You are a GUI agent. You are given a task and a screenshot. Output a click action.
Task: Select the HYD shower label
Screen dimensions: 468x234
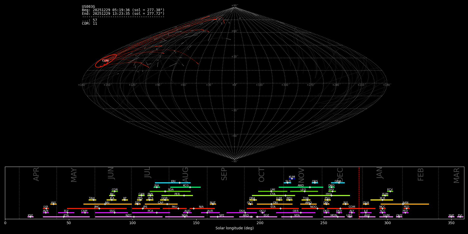(329, 194)
